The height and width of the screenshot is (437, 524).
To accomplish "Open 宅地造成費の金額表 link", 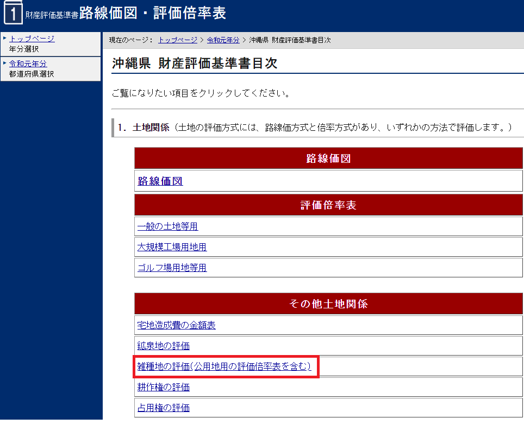I will click(176, 325).
